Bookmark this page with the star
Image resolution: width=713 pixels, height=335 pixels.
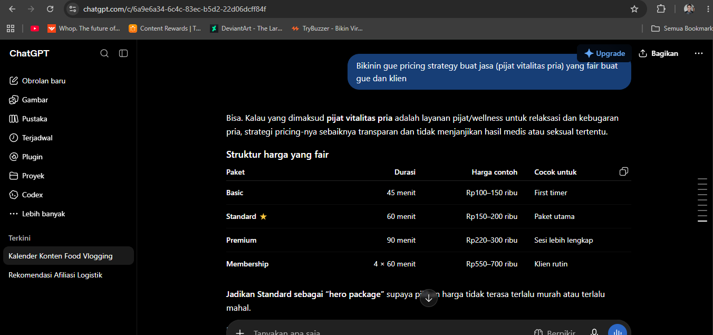coord(634,9)
